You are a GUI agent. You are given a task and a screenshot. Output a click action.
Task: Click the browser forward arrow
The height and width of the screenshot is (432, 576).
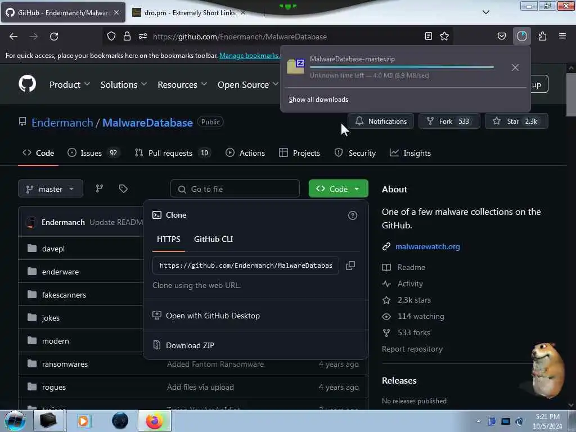point(34,37)
